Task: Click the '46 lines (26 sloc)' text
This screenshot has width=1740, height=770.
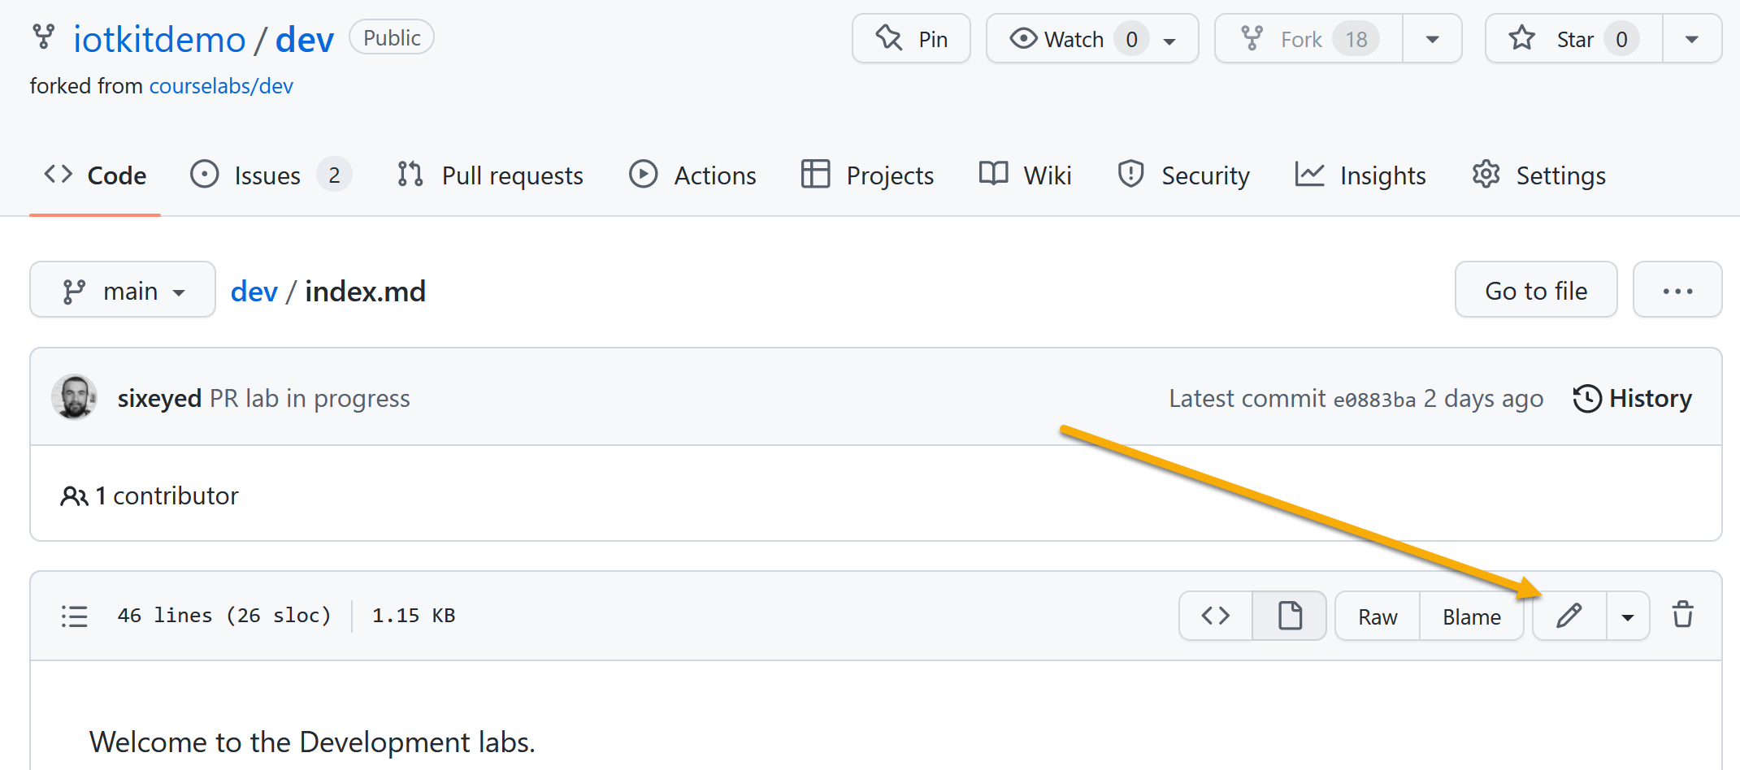Action: tap(224, 616)
